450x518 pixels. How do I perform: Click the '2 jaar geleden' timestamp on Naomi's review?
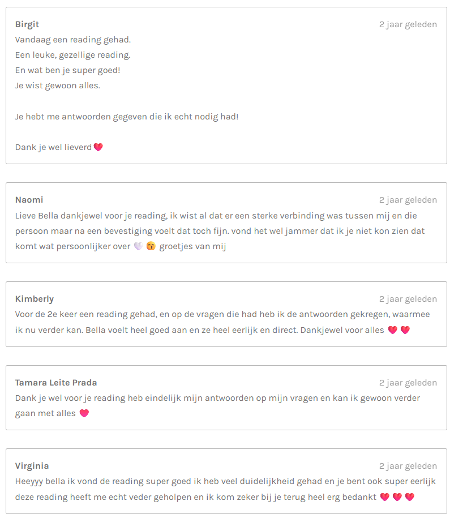pyautogui.click(x=408, y=200)
